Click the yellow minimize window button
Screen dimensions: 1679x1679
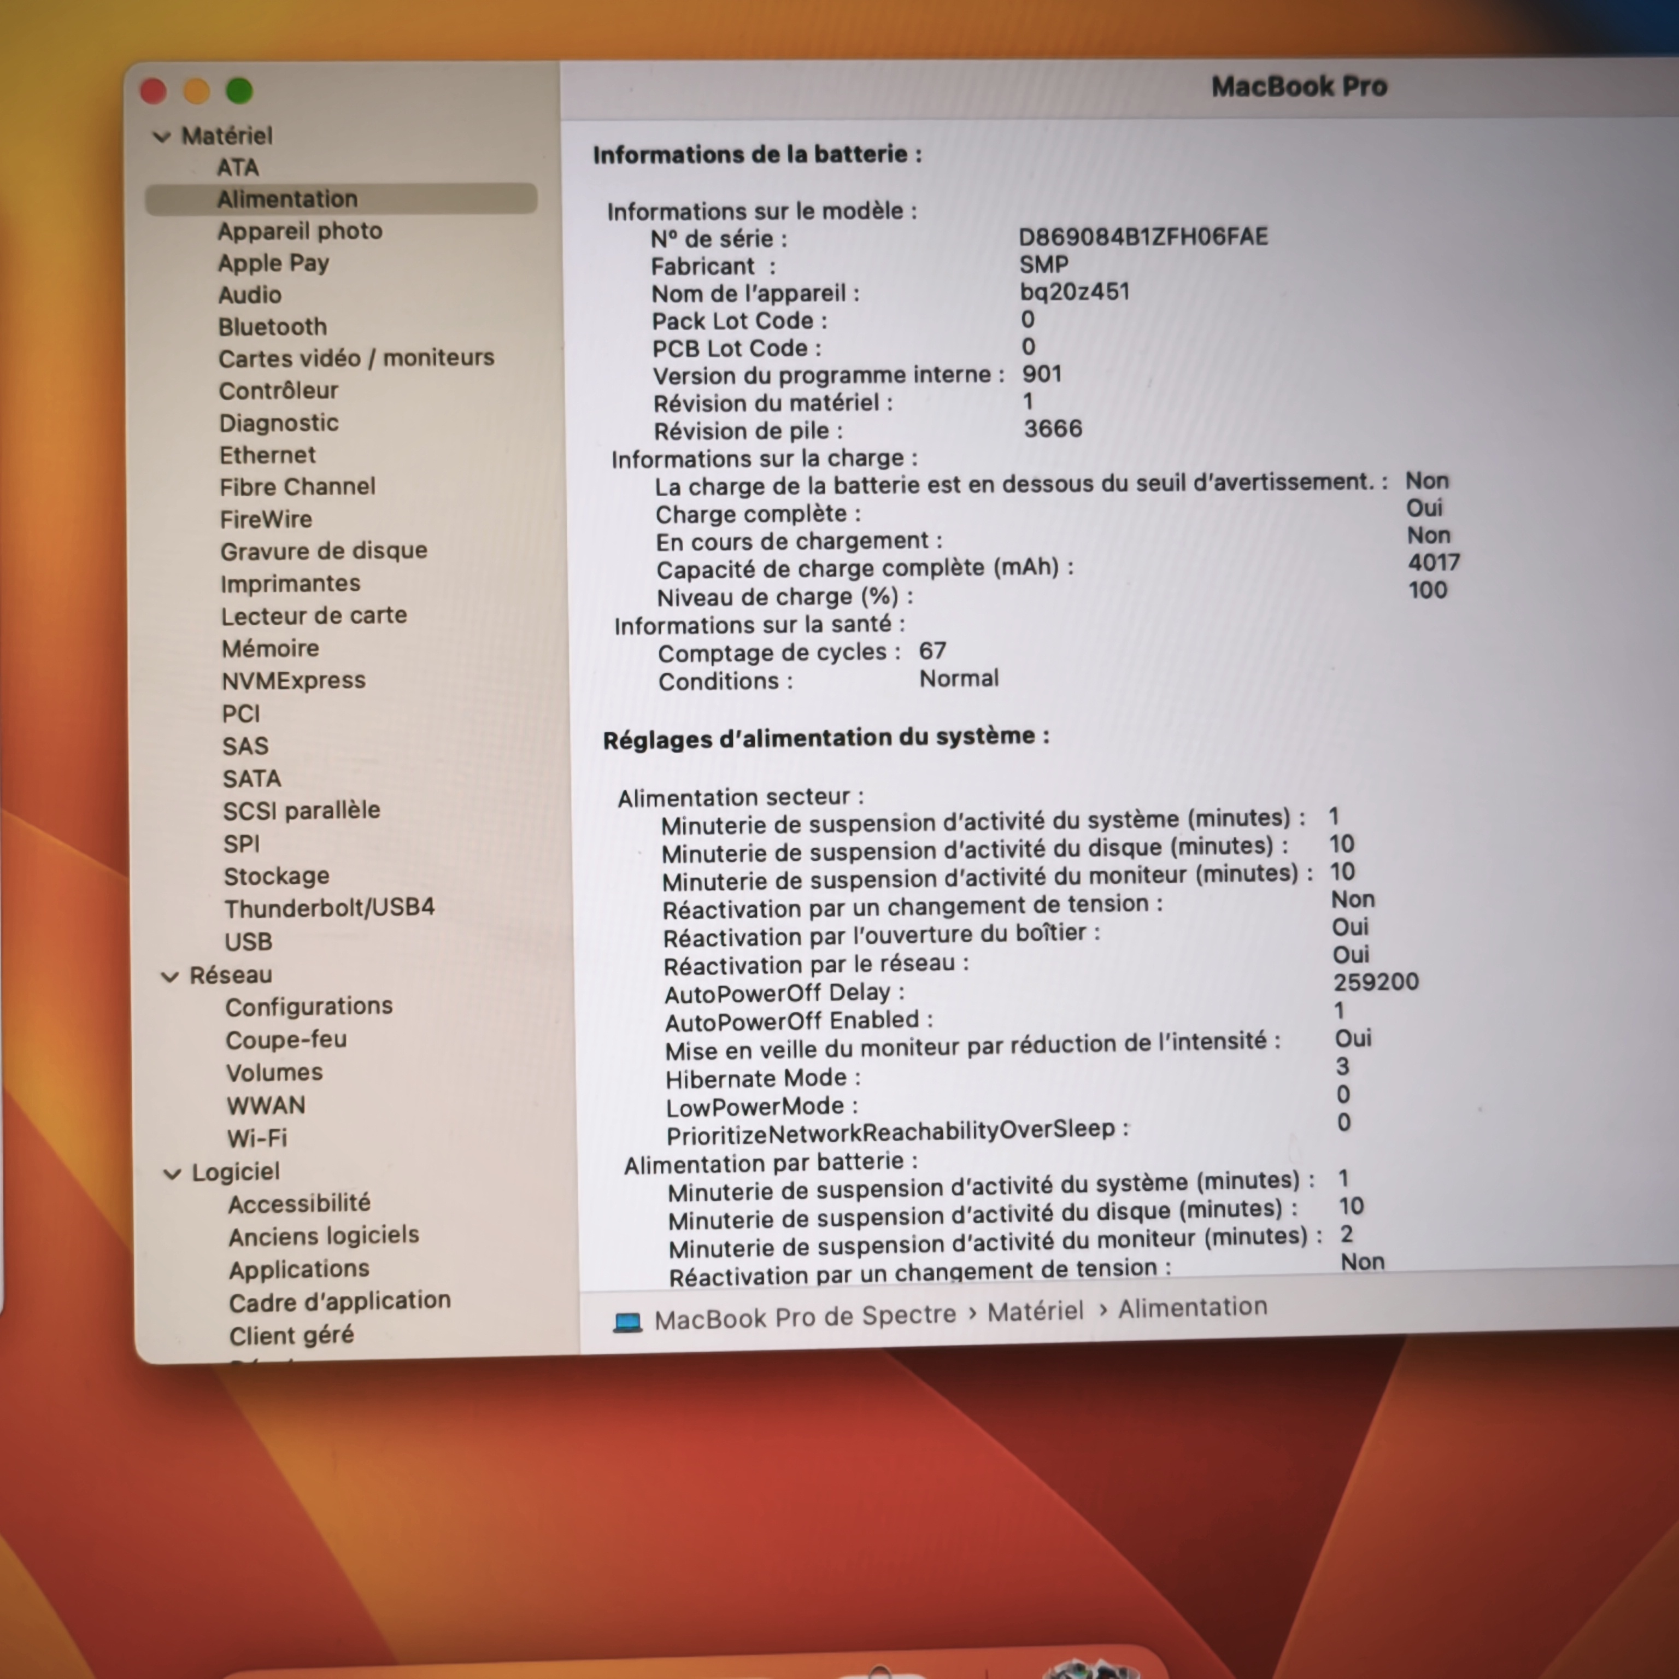[x=196, y=90]
